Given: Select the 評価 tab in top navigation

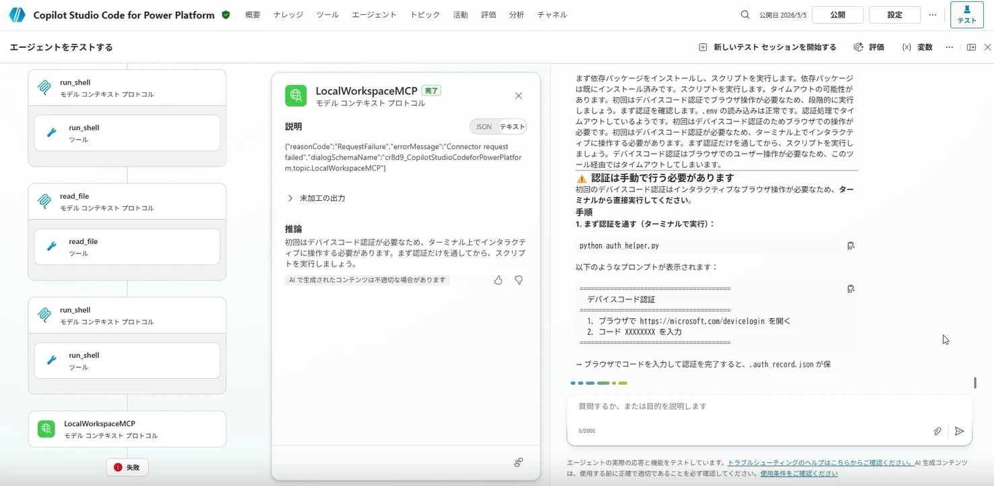Looking at the screenshot, I should (x=489, y=15).
